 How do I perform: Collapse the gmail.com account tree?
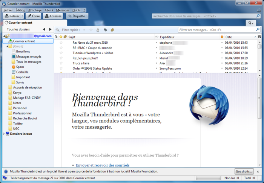4,36
